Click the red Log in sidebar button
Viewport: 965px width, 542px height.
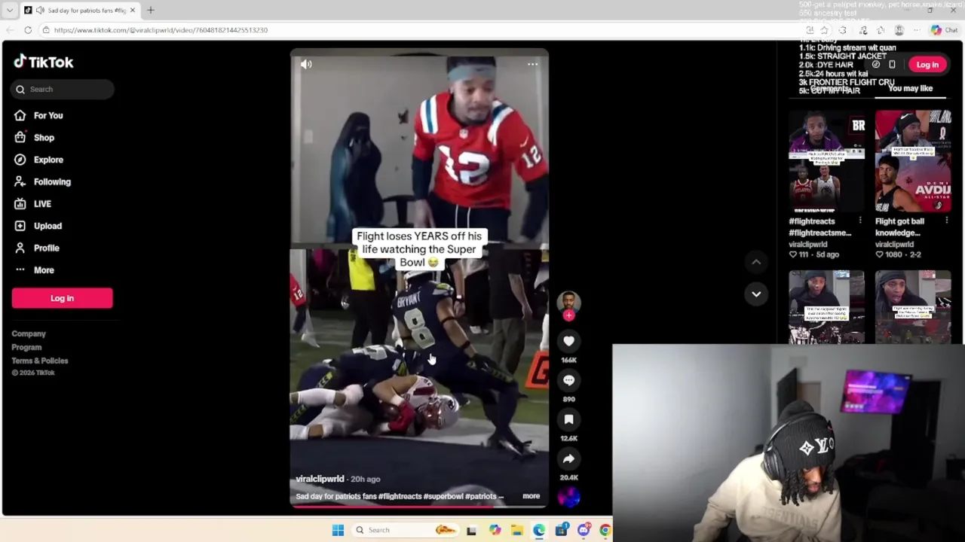pyautogui.click(x=62, y=298)
